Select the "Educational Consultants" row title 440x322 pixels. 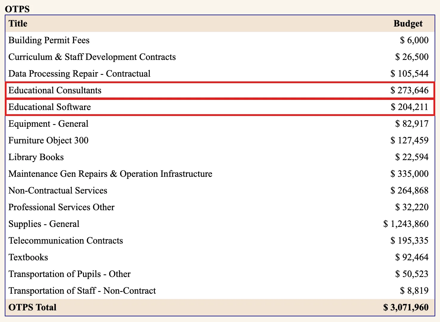pyautogui.click(x=55, y=90)
